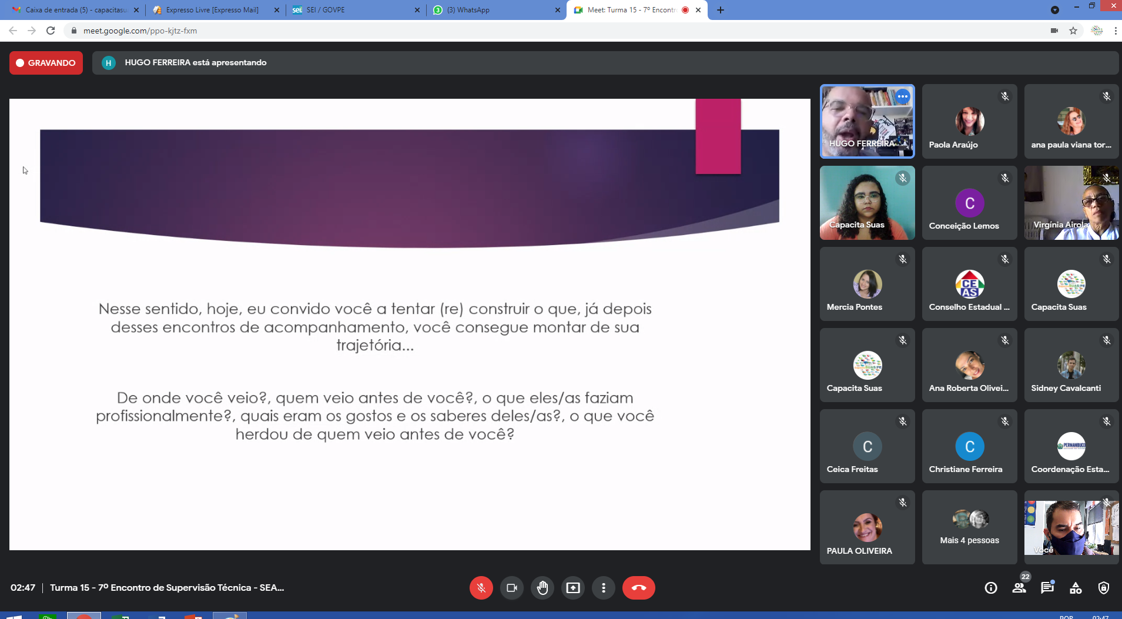Switch to the SEI / GOVPE tab
Viewport: 1122px width, 619px height.
(x=353, y=10)
